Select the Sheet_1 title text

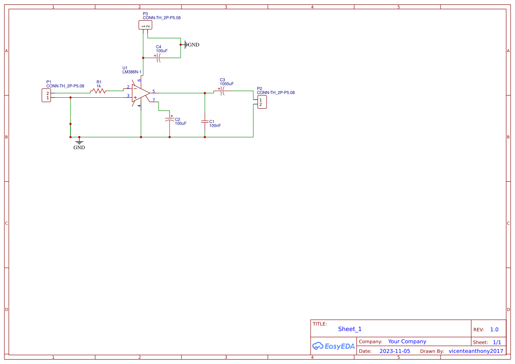(x=350, y=329)
